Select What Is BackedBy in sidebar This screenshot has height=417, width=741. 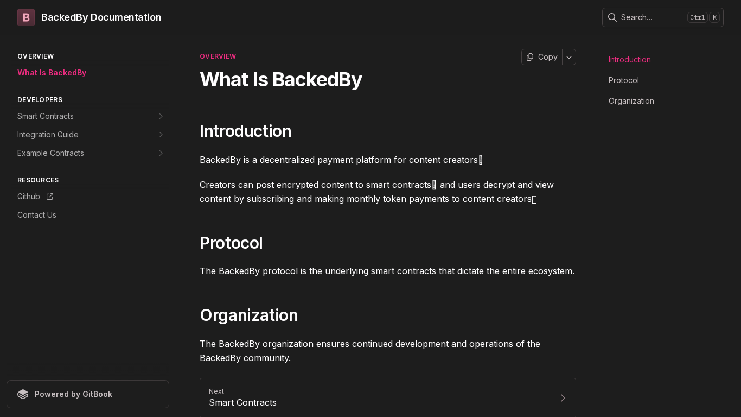click(52, 73)
